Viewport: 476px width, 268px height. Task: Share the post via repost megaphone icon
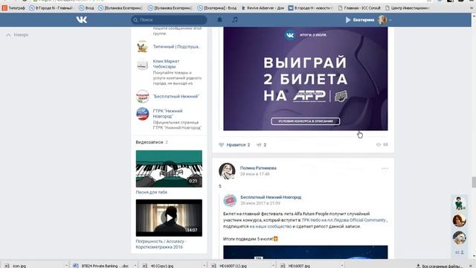(x=261, y=145)
